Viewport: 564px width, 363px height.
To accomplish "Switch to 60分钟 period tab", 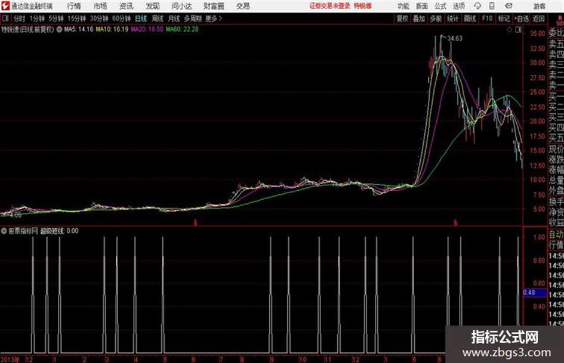I will [x=121, y=18].
